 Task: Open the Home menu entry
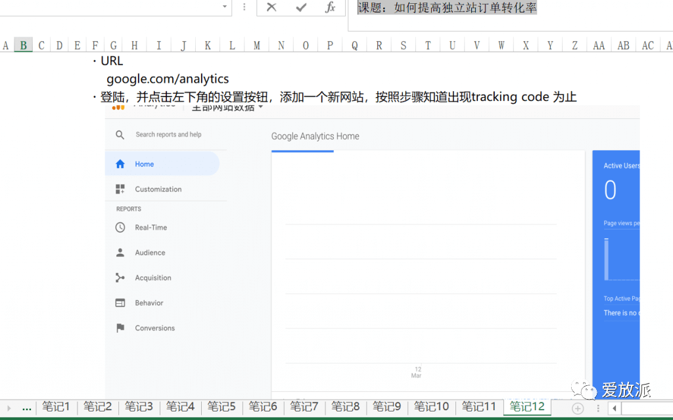tap(162, 163)
